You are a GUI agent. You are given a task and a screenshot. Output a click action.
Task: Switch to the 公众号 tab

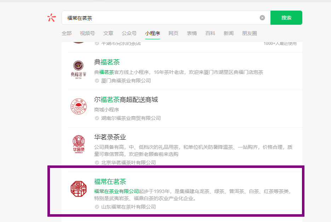129,33
